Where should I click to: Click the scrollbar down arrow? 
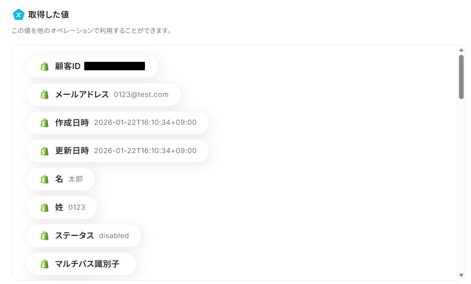click(x=461, y=275)
